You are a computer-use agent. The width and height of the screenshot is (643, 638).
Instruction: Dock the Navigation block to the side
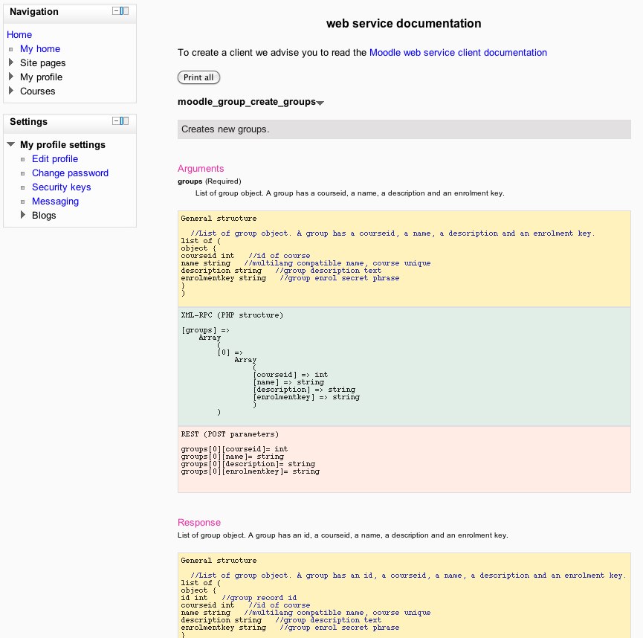(x=125, y=11)
